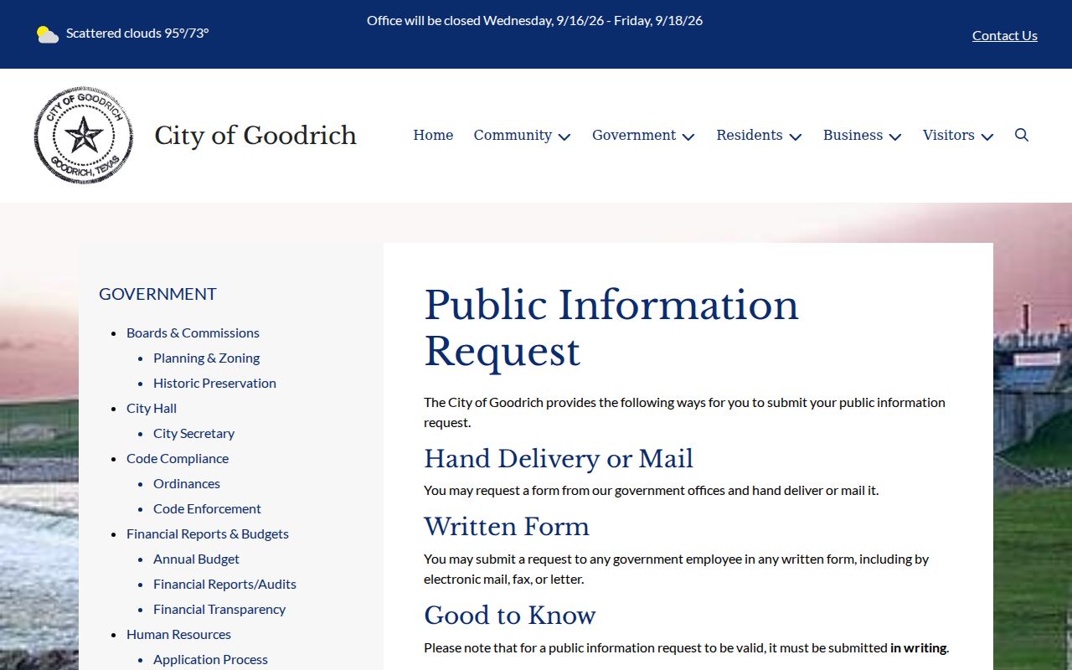Click the 'Public Information Request' page heading
Screen dimensions: 1072x670
611,327
